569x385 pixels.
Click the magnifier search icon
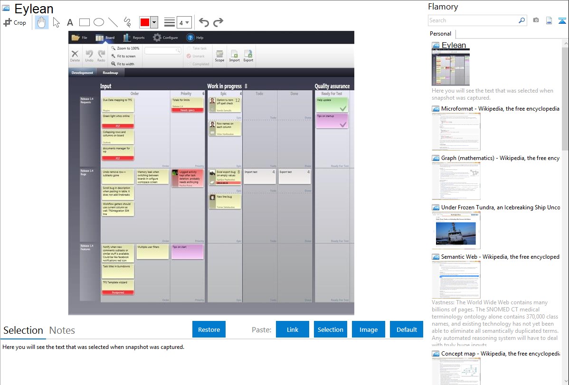[x=522, y=20]
